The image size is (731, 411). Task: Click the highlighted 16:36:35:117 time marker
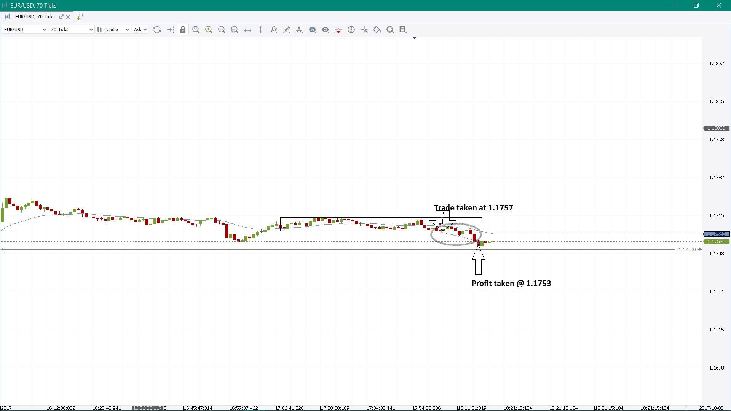coord(147,408)
